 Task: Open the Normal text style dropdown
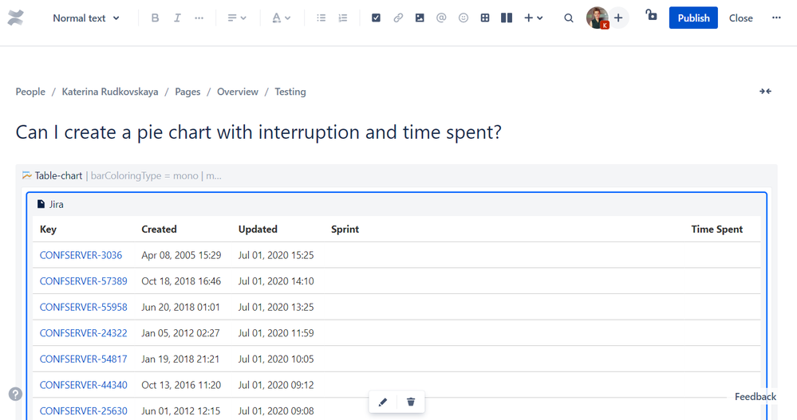86,18
